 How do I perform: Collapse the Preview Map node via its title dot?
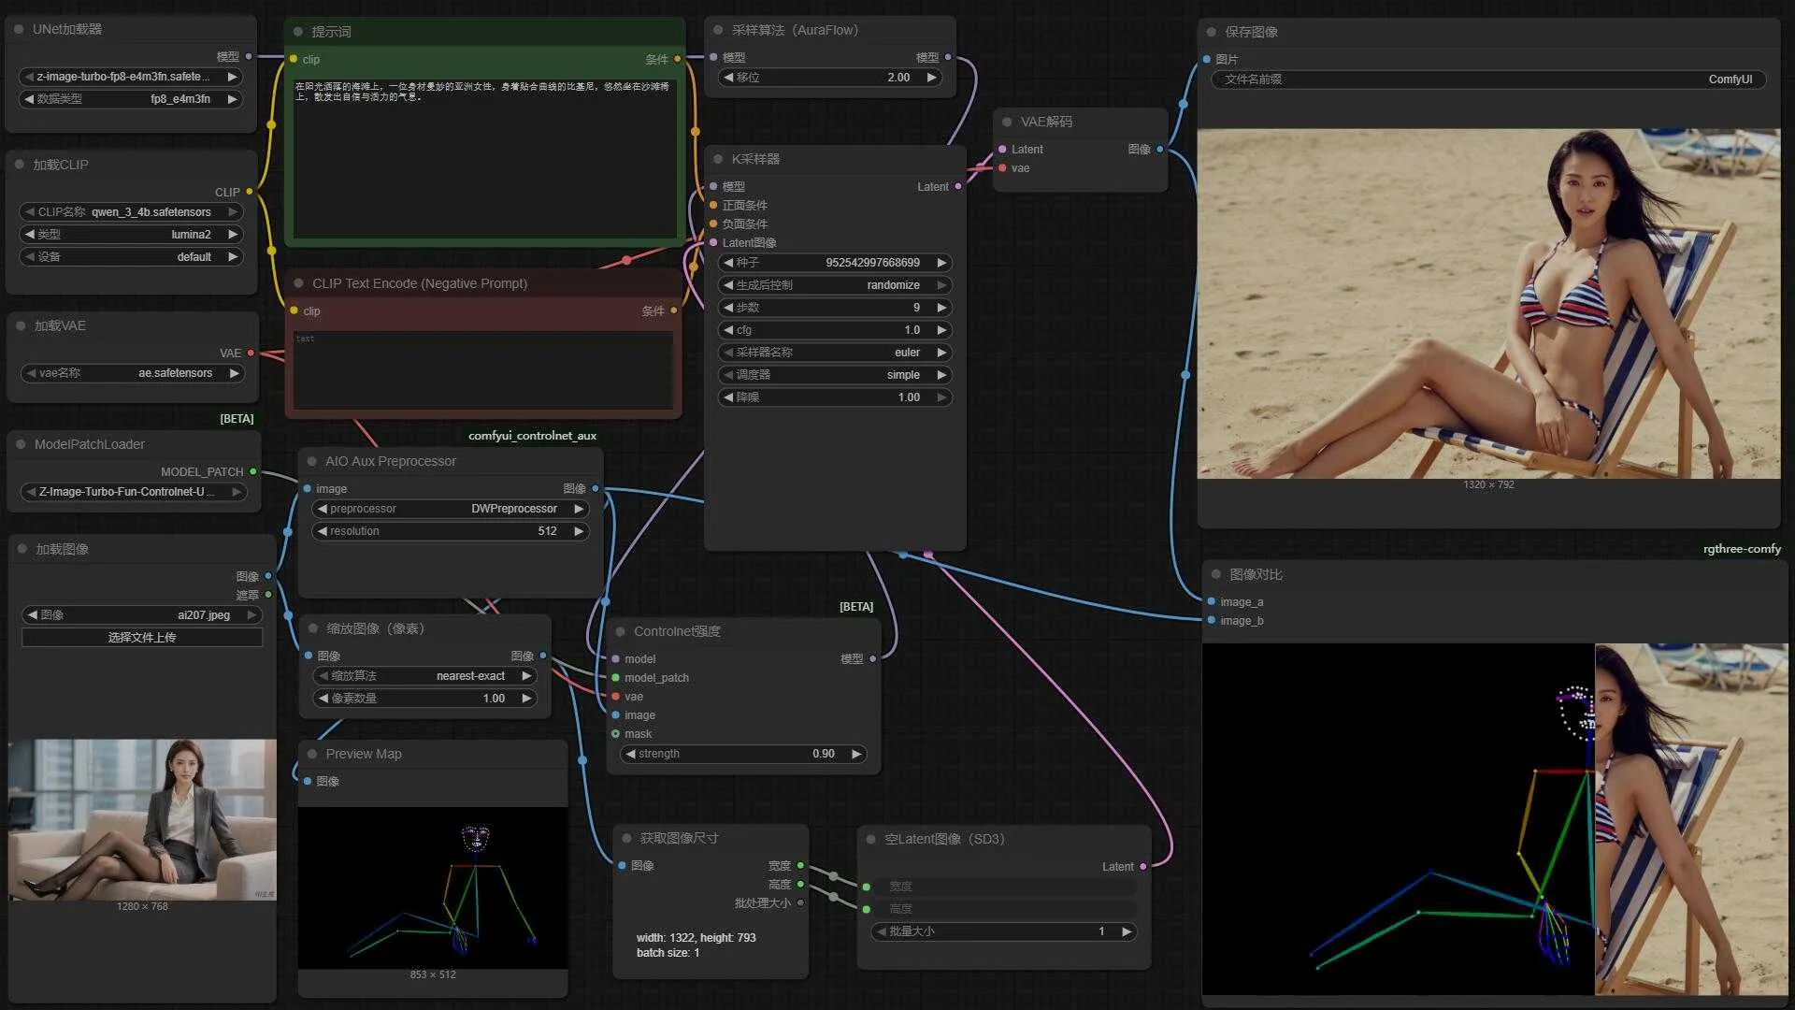point(311,754)
